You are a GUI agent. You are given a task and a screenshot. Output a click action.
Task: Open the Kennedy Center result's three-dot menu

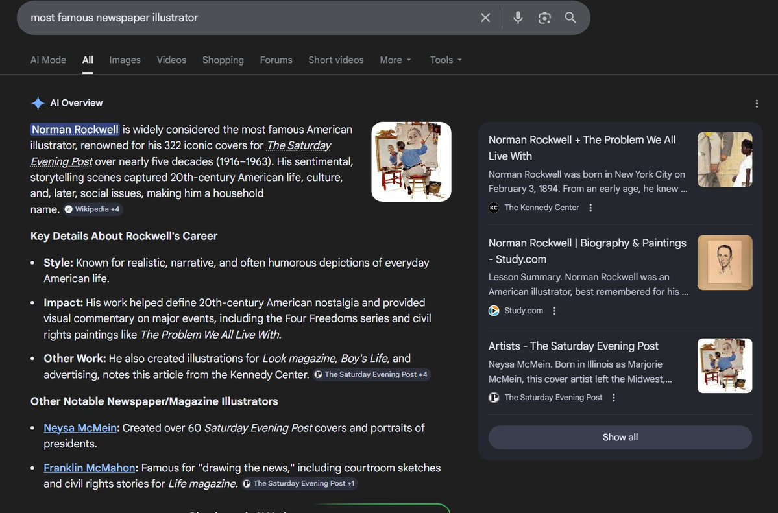point(590,208)
